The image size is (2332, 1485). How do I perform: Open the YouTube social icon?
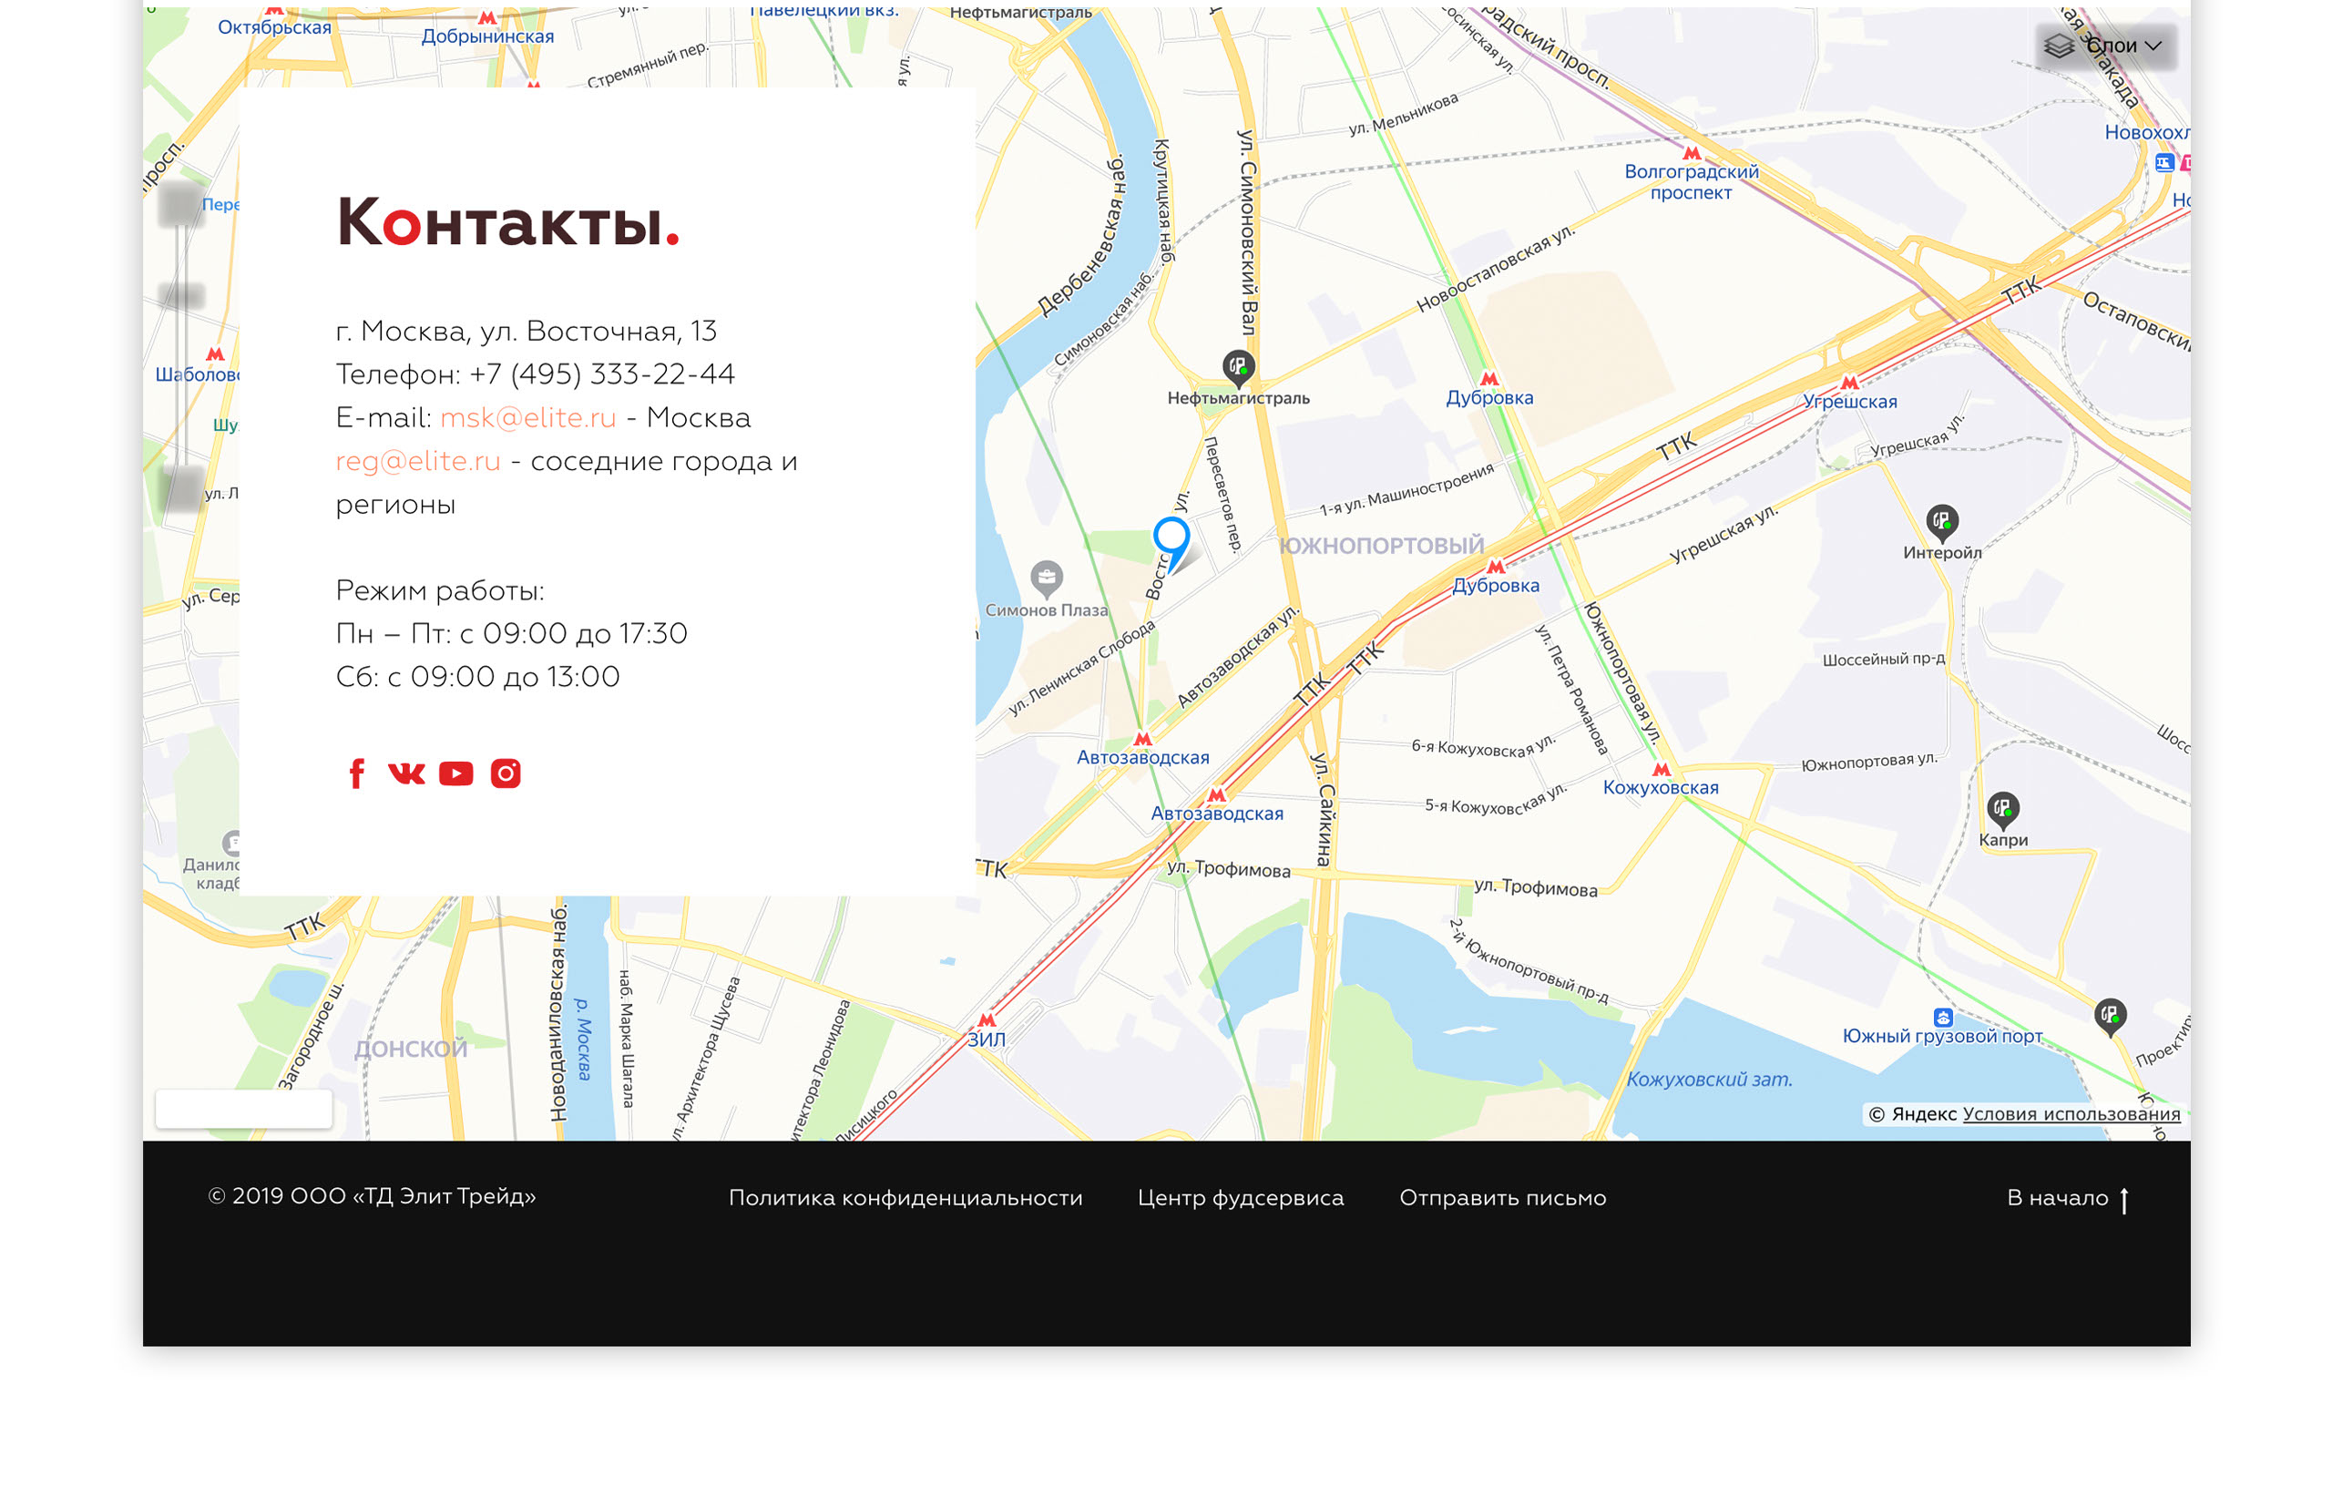click(x=456, y=774)
